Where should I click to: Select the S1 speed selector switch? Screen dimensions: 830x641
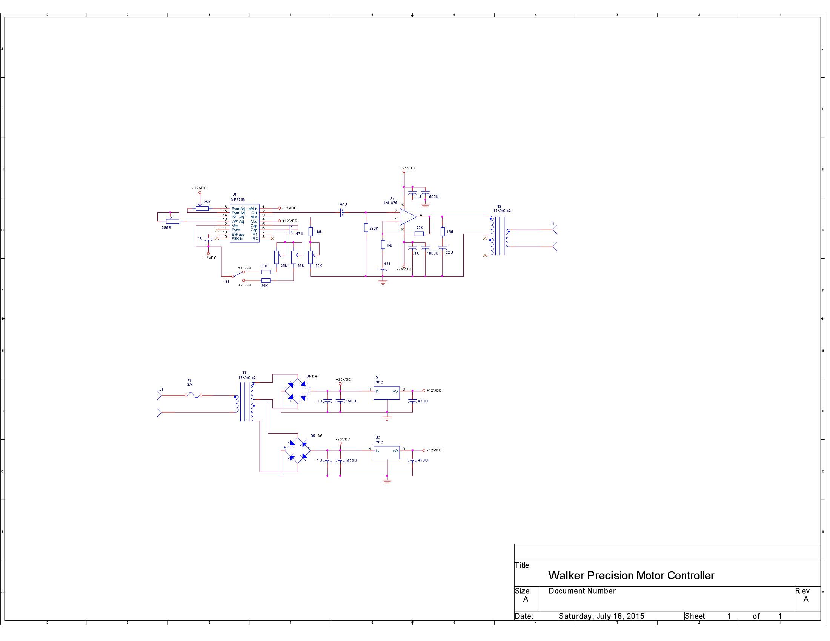(238, 276)
